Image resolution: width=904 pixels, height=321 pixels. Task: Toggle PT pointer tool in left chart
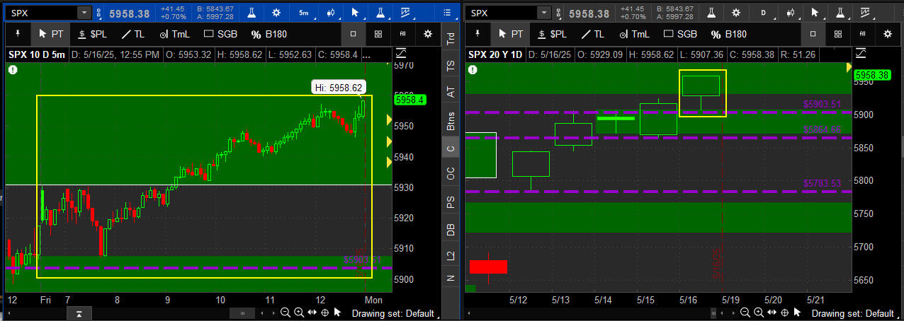click(x=51, y=34)
